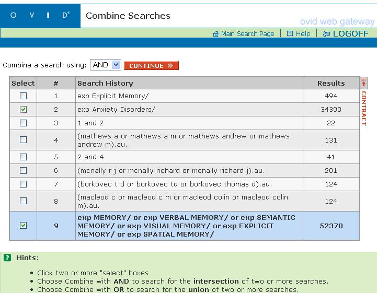The image size is (377, 293).
Task: Uncheck the box for search 9 MEMORY
Action: coord(23,225)
